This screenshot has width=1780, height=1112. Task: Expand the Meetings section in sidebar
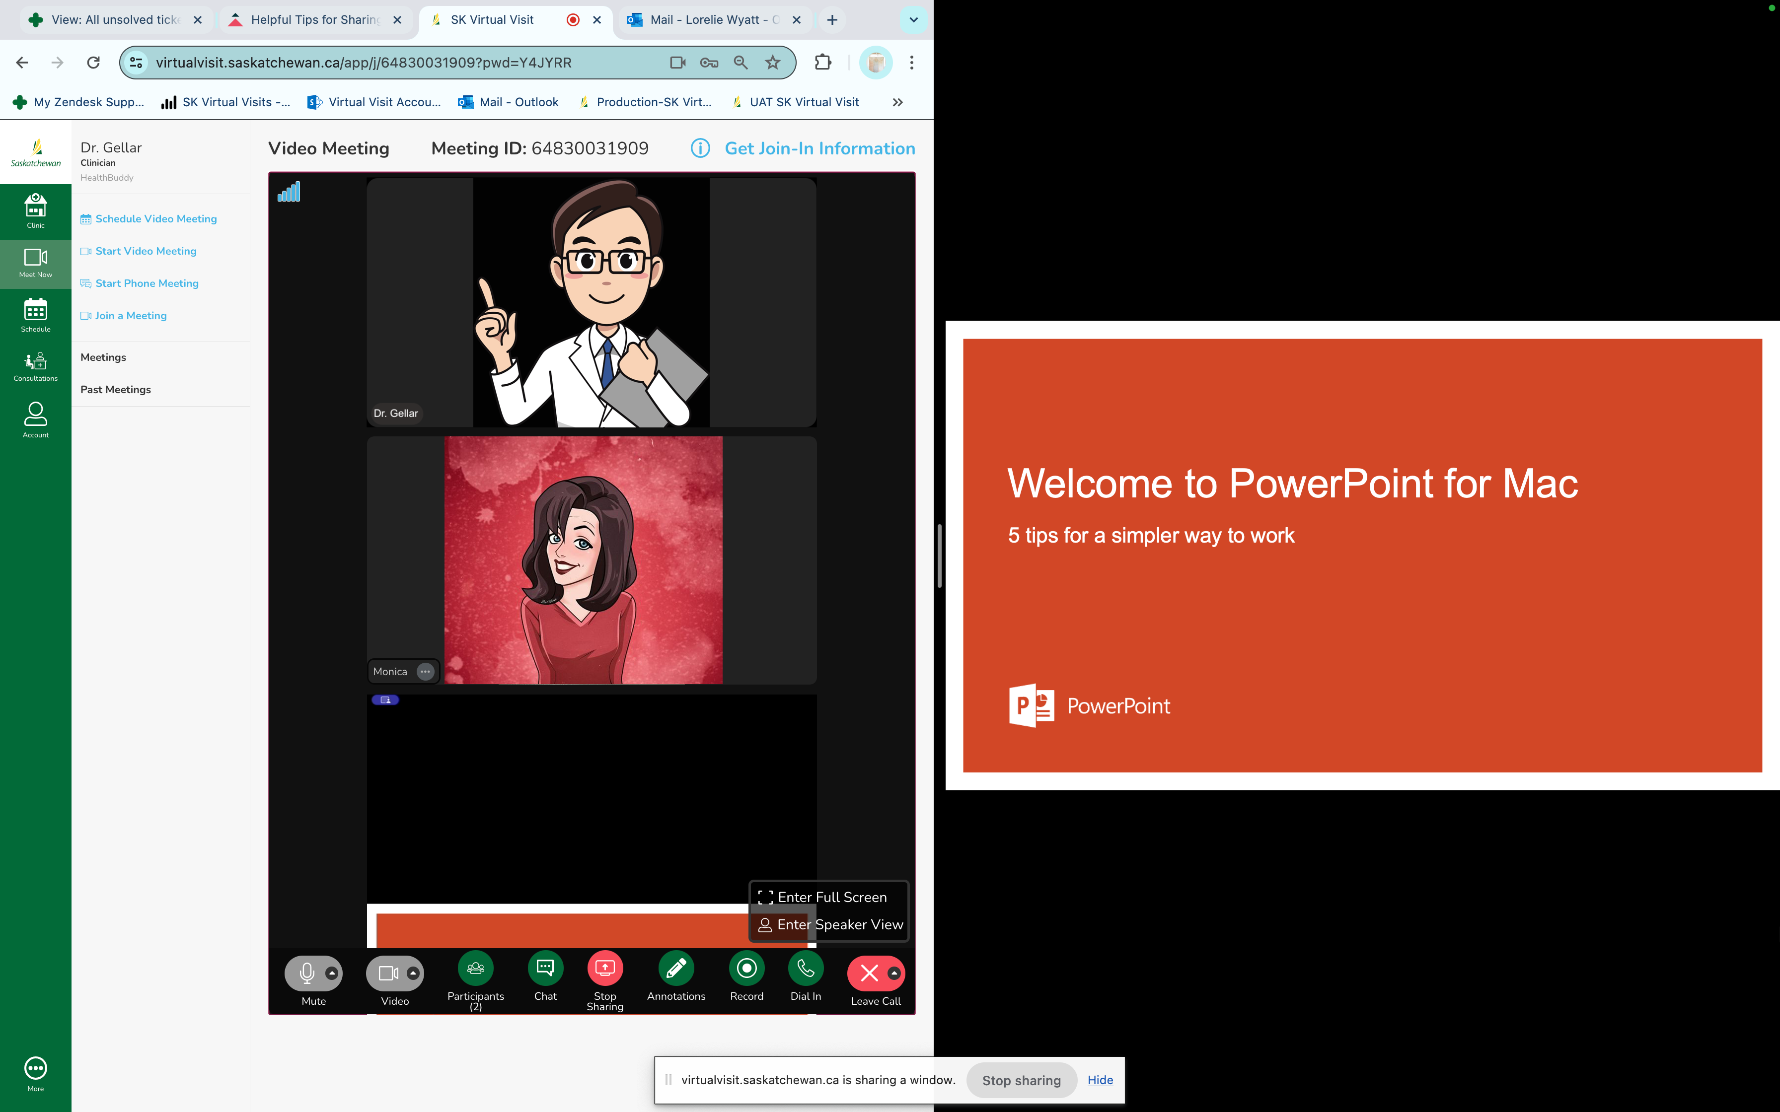[x=102, y=356]
